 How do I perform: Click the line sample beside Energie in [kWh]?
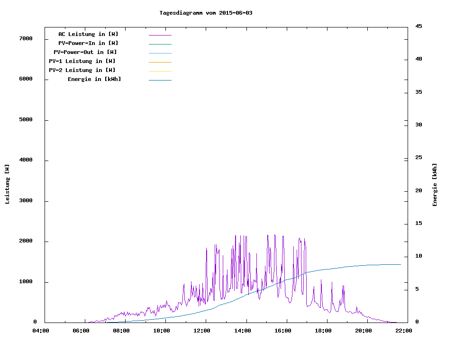(160, 80)
